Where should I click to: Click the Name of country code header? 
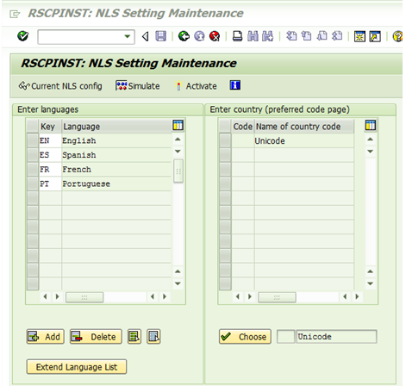[304, 127]
